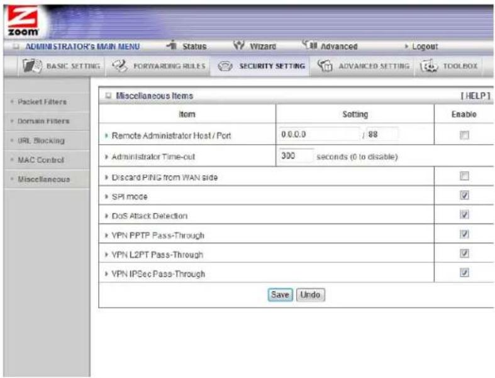
Task: Click the Zoom logo
Action: 23,21
